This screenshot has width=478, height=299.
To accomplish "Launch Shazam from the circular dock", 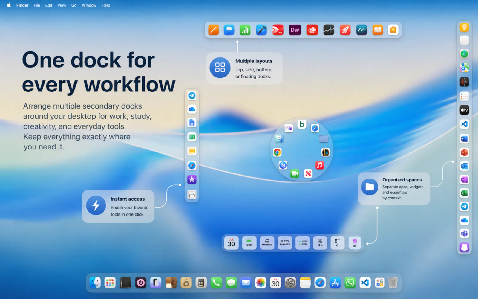I will [283, 165].
